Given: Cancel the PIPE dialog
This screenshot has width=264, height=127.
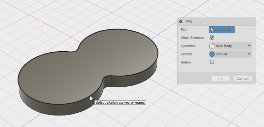Looking at the screenshot, I should pyautogui.click(x=243, y=79).
